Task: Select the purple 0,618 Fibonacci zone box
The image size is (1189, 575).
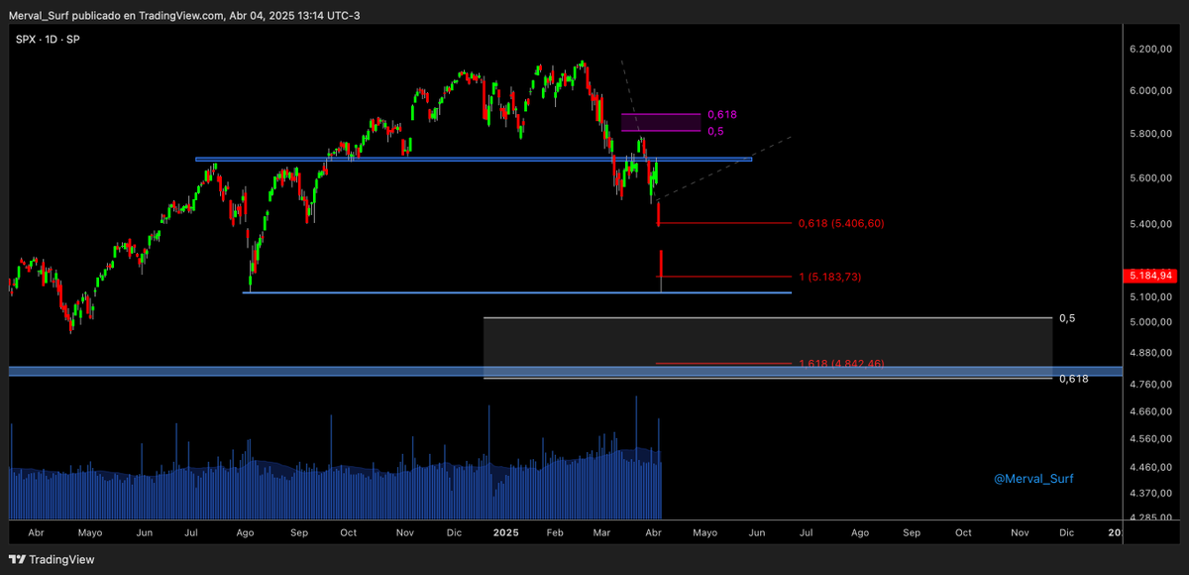Action: tap(662, 122)
